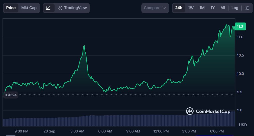The height and width of the screenshot is (136, 254).
Task: Click the 12:00 PM time axis label
Action: (161, 131)
